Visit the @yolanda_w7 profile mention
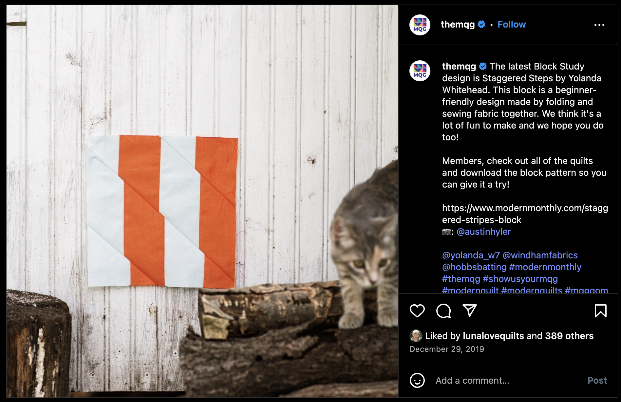 click(471, 255)
